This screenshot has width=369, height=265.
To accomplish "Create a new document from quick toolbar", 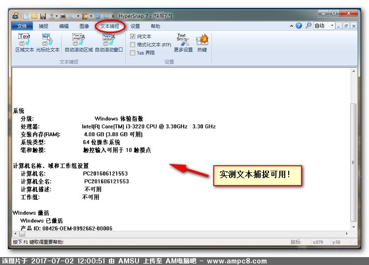I will (x=26, y=16).
